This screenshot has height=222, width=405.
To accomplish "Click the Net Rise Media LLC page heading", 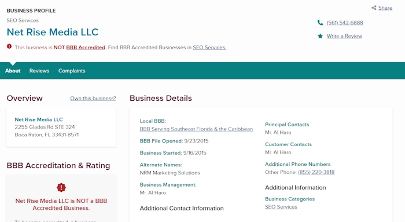I will click(x=53, y=32).
